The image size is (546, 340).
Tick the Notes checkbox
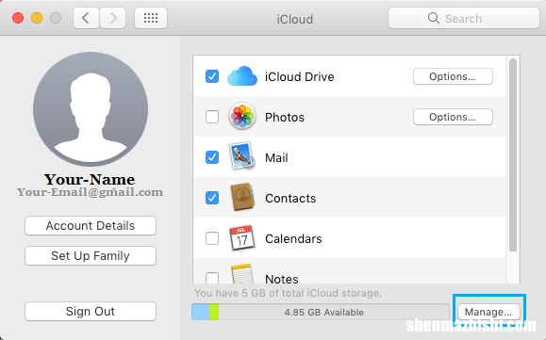[212, 278]
